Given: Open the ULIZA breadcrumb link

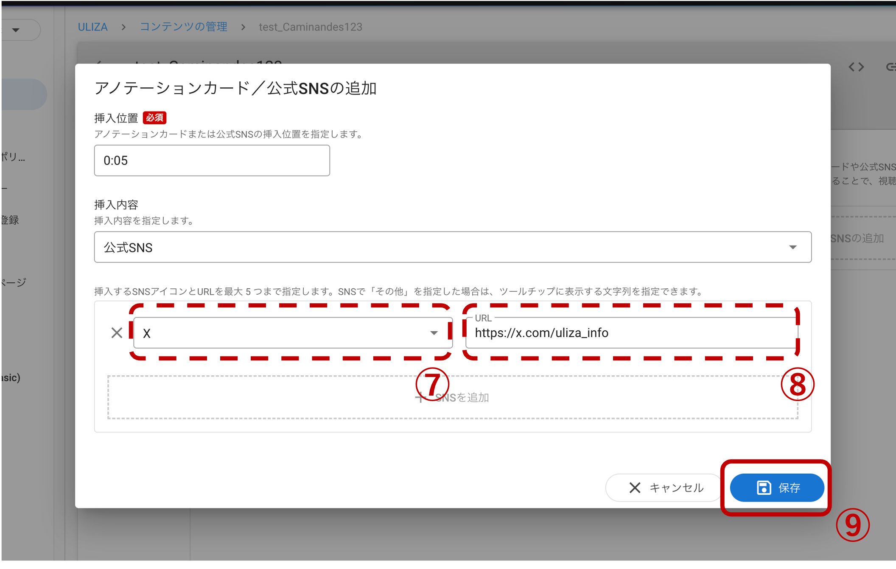Looking at the screenshot, I should (x=92, y=27).
